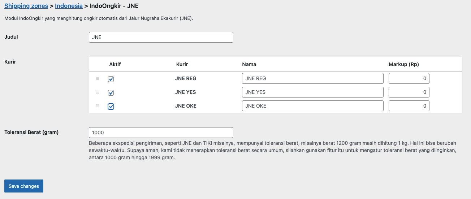
Task: Focus the Markup input for JNE YES
Action: click(409, 92)
